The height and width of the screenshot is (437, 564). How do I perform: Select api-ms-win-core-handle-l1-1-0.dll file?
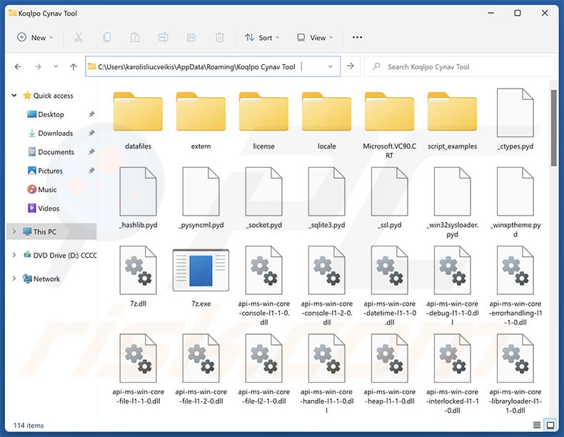click(326, 374)
